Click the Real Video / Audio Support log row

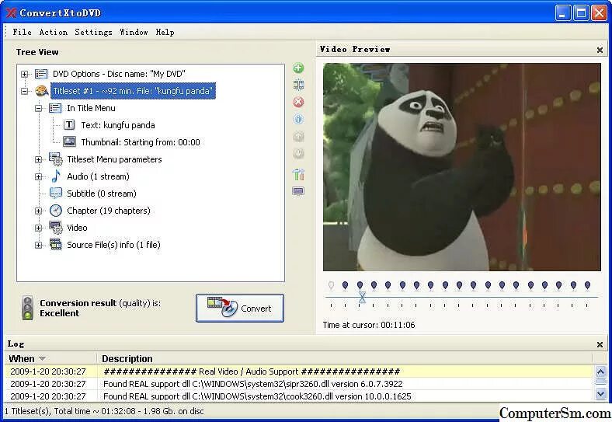coord(299,371)
